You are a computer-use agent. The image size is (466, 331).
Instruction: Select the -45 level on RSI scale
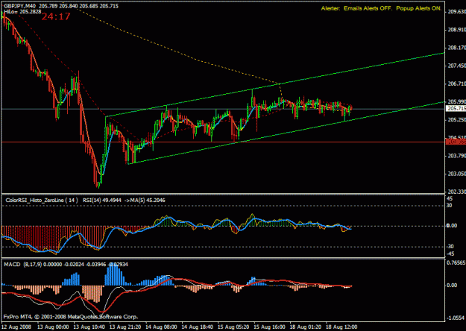click(x=450, y=253)
